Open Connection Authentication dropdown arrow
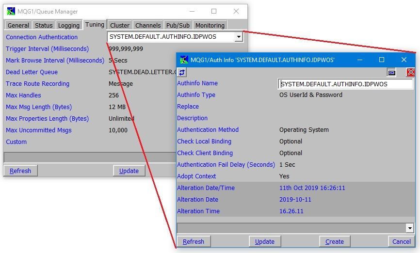 pyautogui.click(x=239, y=37)
